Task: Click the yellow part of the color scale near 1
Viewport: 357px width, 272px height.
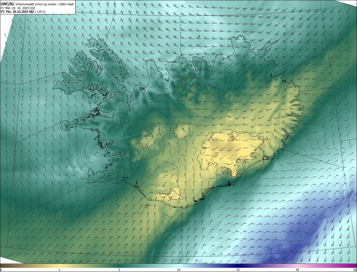Action: tap(60, 266)
